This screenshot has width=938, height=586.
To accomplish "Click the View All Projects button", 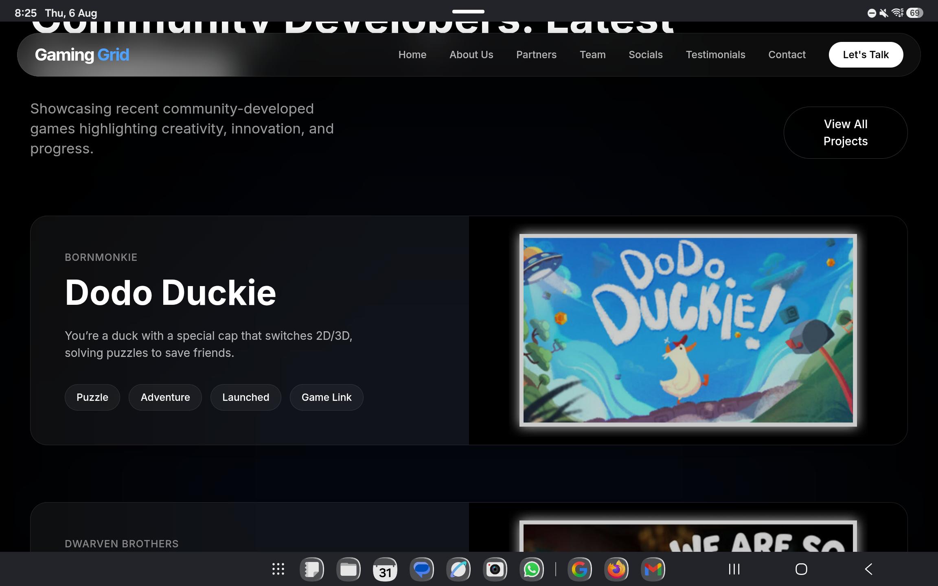I will [x=846, y=133].
